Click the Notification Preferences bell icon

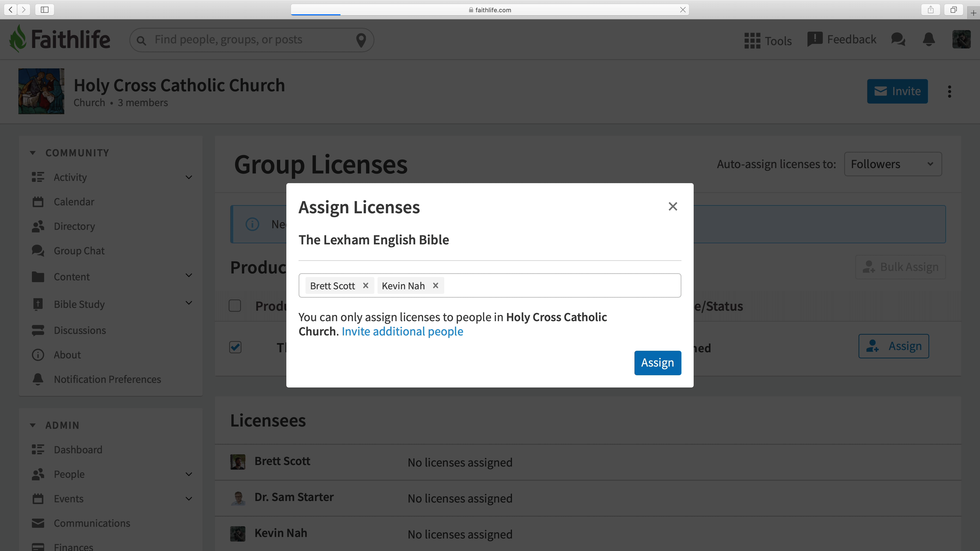pos(38,379)
